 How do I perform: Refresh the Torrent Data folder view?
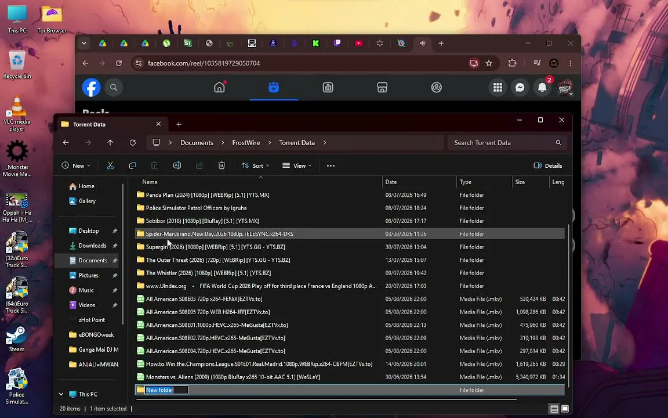coord(132,142)
